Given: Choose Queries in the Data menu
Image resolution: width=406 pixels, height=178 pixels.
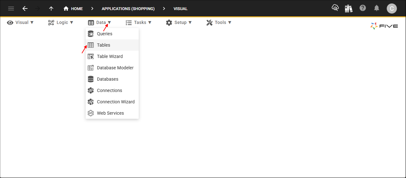Looking at the screenshot, I should coord(105,34).
